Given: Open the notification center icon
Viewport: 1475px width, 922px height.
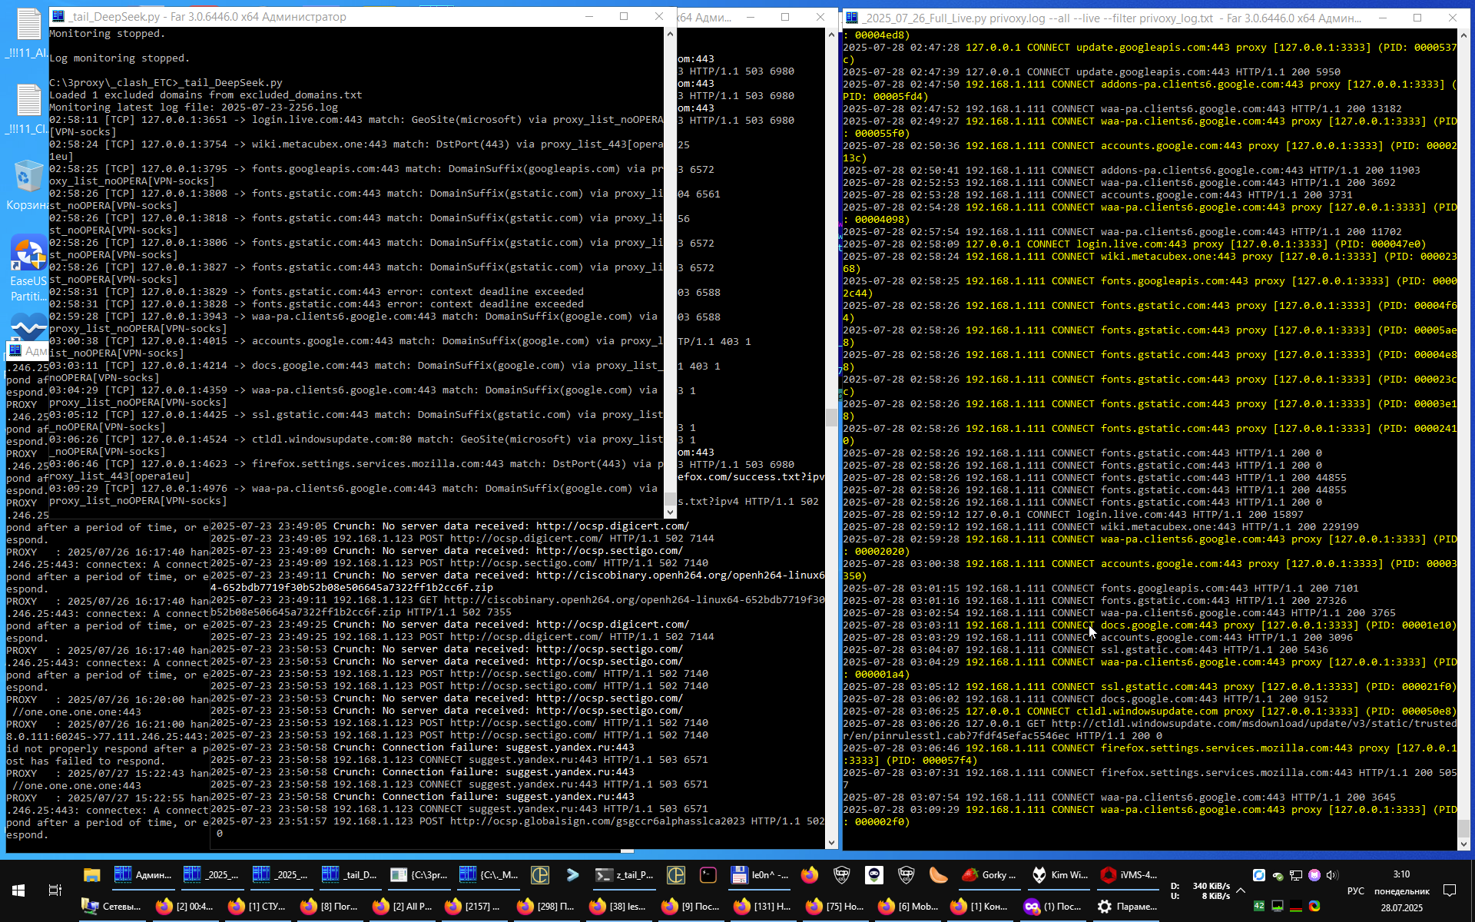Looking at the screenshot, I should (x=1450, y=890).
